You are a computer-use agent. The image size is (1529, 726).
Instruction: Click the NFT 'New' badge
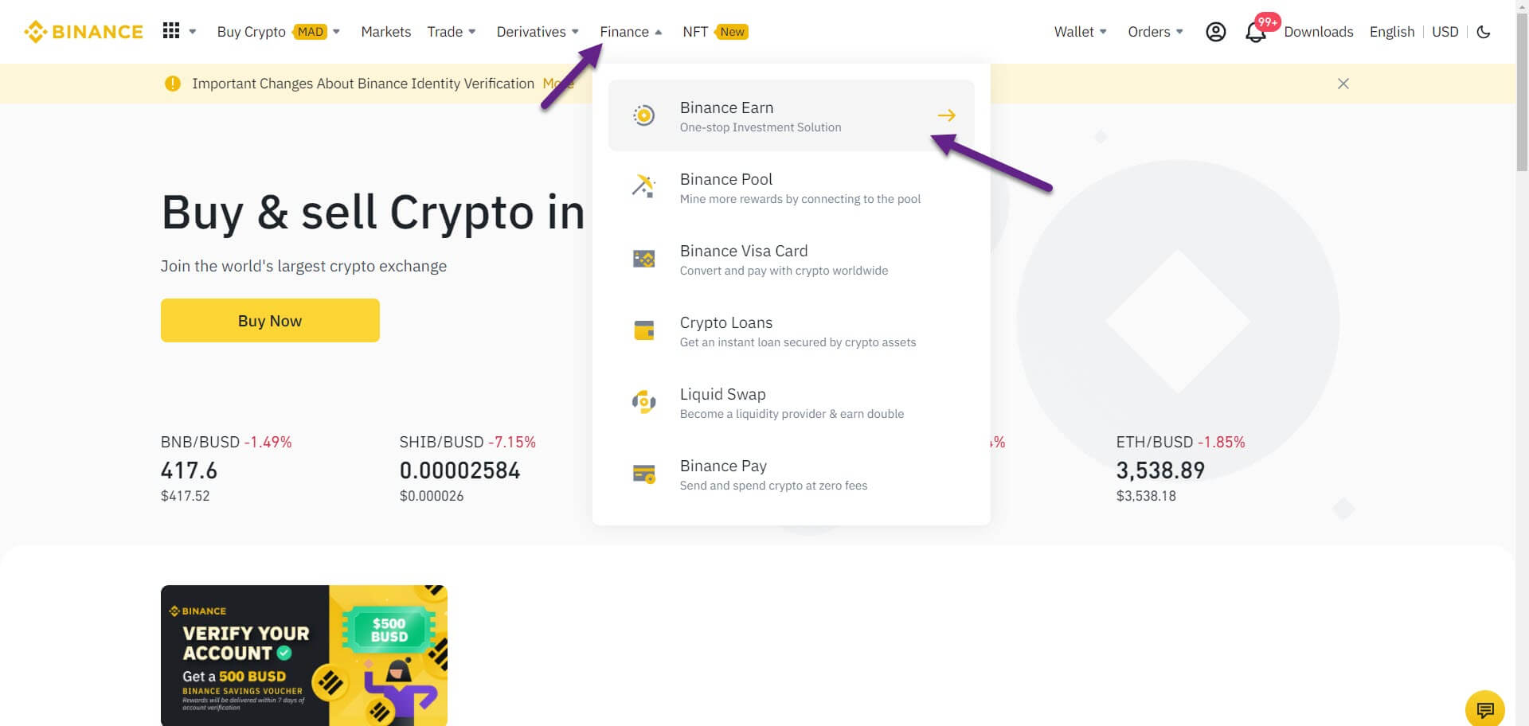[732, 32]
